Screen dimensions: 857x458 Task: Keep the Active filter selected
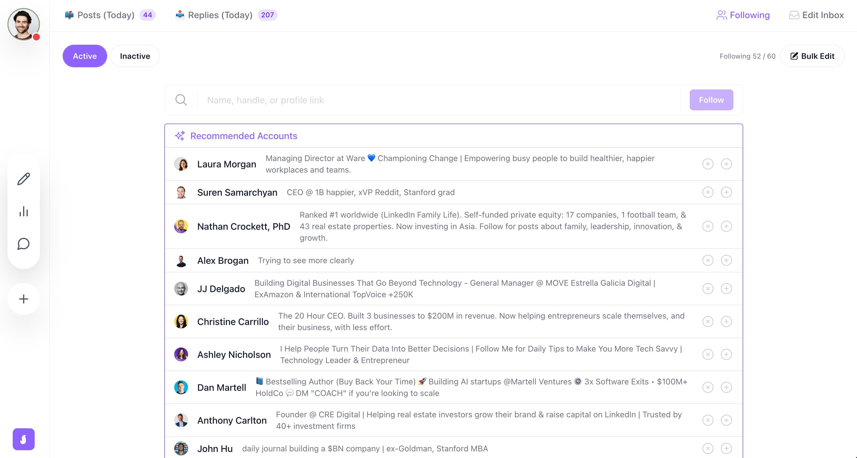pyautogui.click(x=85, y=56)
